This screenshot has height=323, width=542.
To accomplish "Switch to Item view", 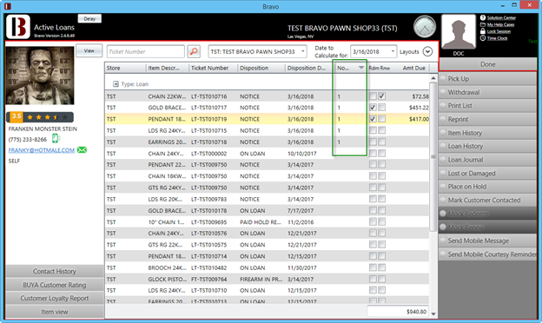I will click(x=55, y=312).
